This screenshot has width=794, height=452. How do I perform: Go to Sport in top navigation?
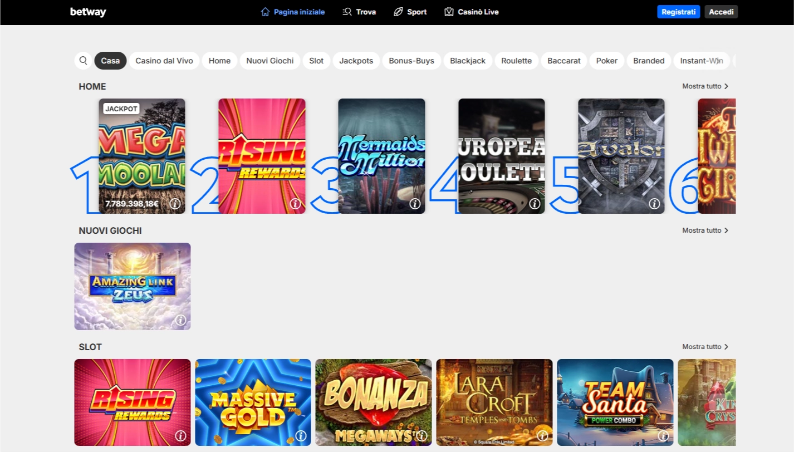click(x=410, y=12)
